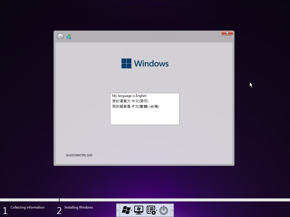The height and width of the screenshot is (217, 290).
Task: Expand the small diamond marker left of the toolbar
Action: (118, 210)
